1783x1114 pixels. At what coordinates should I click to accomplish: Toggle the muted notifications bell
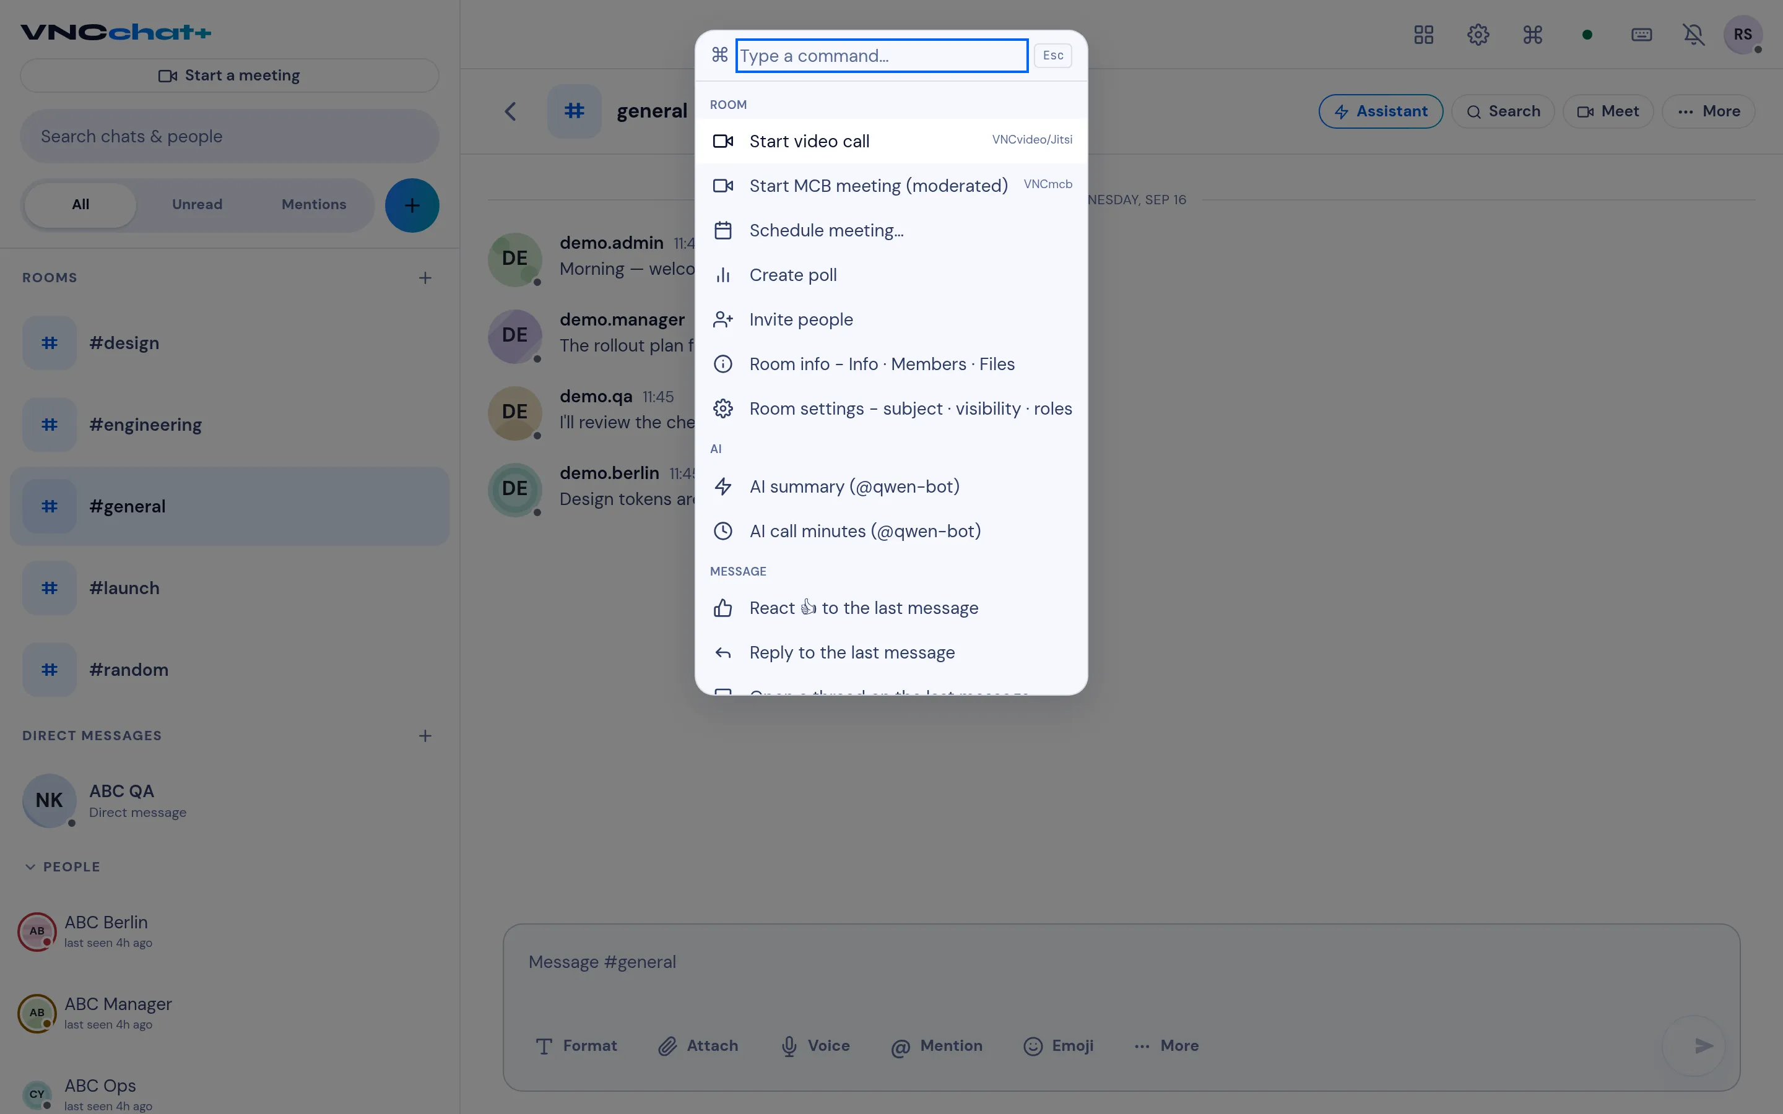tap(1694, 35)
